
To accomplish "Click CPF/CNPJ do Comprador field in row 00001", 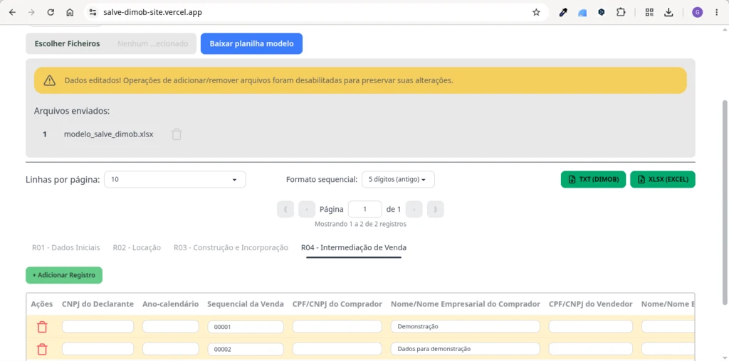I will 337,326.
